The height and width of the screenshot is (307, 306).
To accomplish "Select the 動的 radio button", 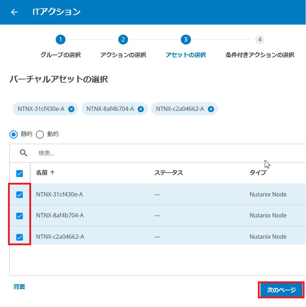I will click(x=40, y=134).
